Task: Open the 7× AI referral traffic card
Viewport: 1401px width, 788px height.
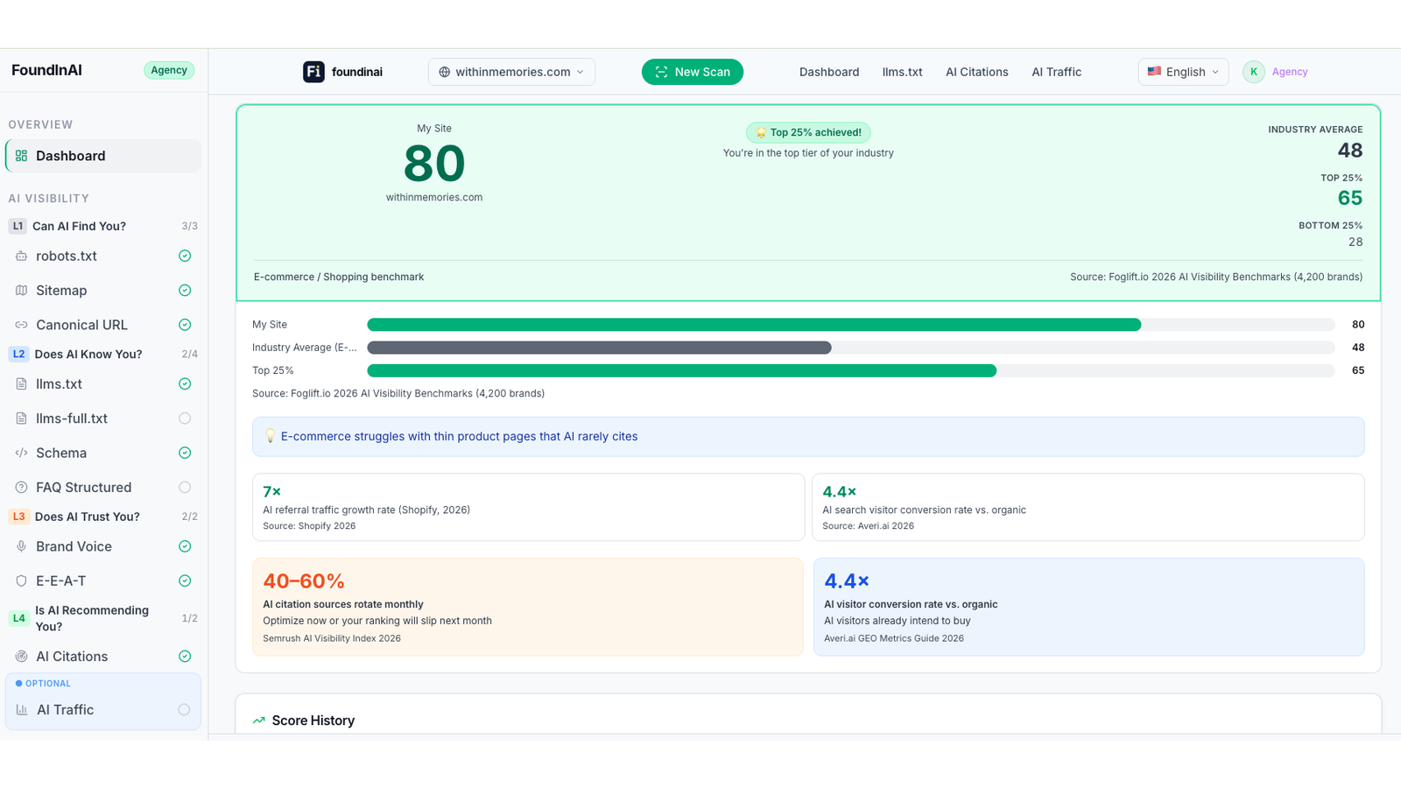Action: pos(528,507)
